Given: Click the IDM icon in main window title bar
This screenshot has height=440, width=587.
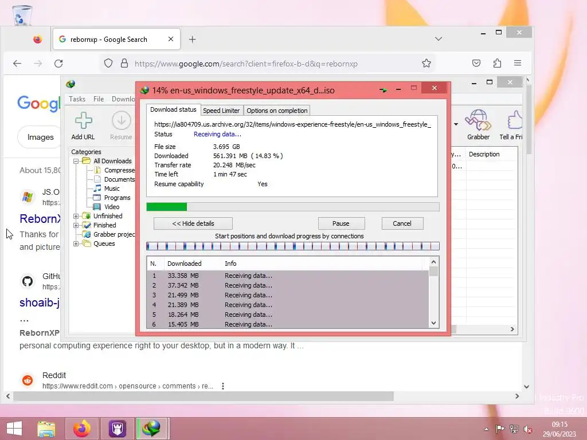Looking at the screenshot, I should coord(71,84).
